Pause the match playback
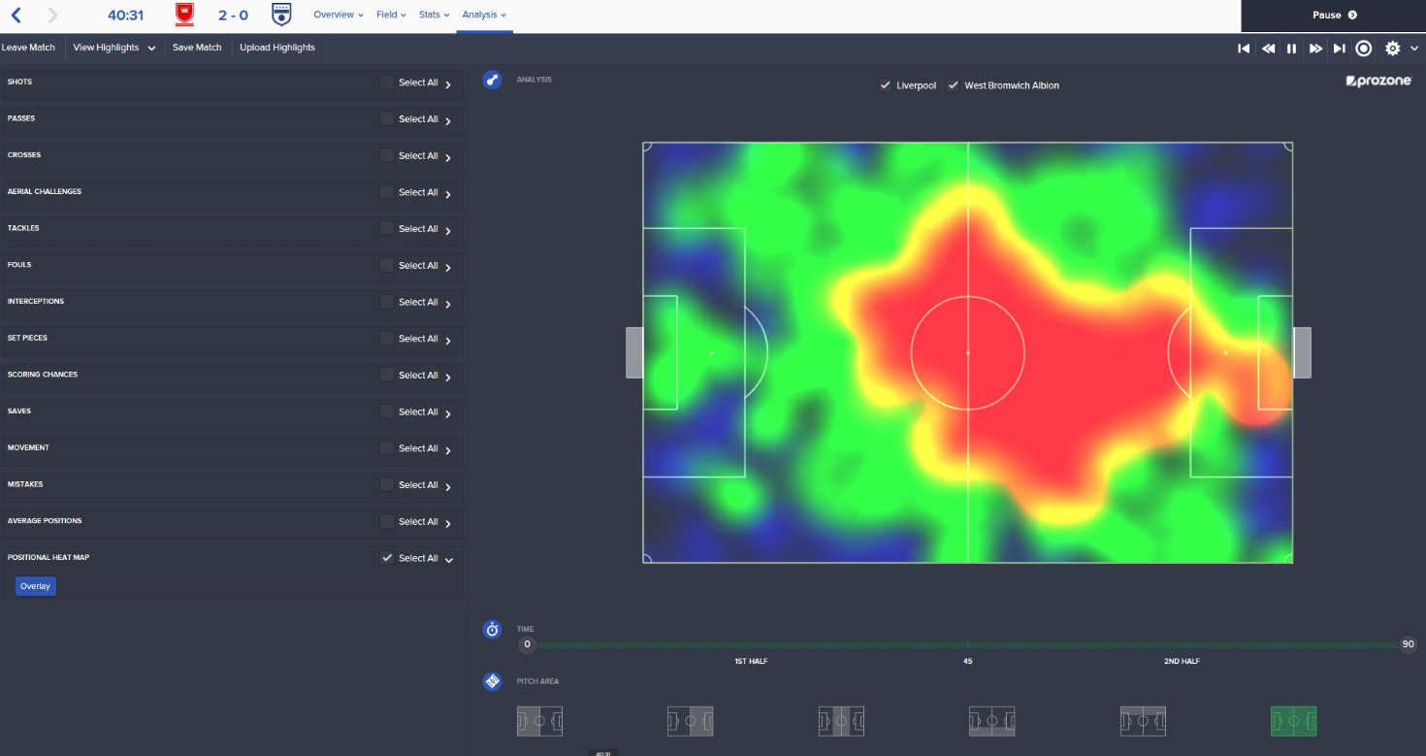Image resolution: width=1426 pixels, height=756 pixels. point(1291,48)
